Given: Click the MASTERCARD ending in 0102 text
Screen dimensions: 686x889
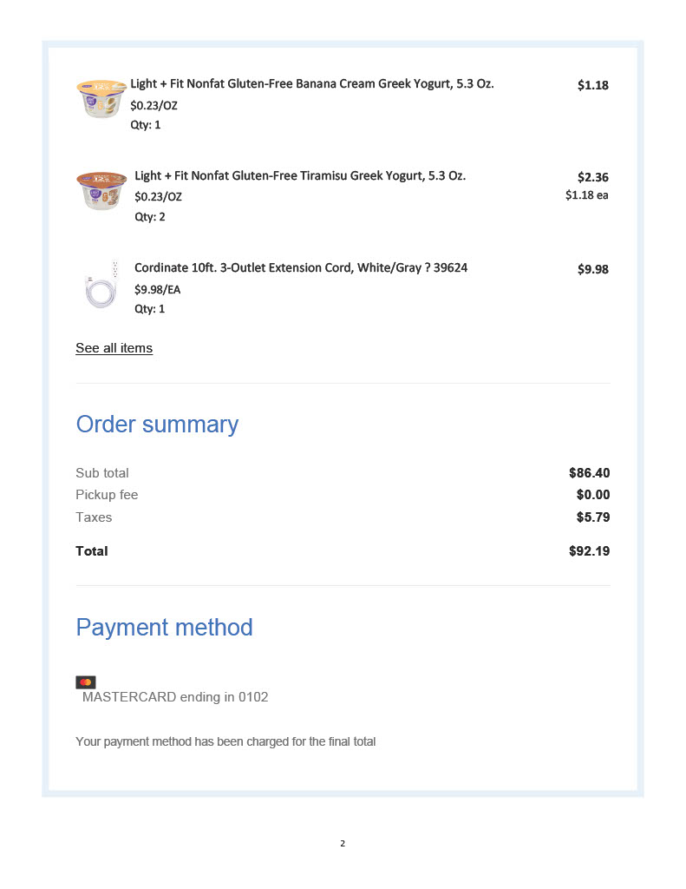Looking at the screenshot, I should 175,696.
